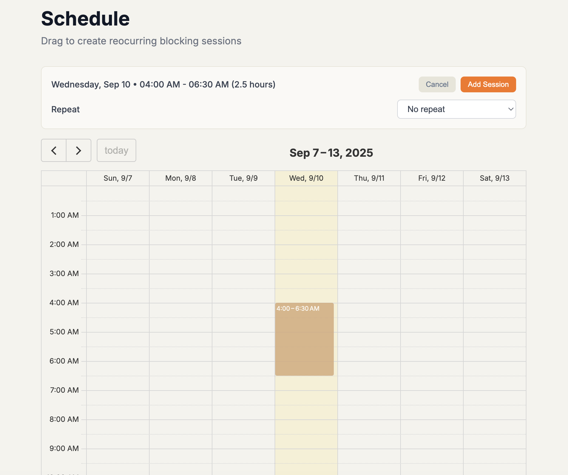Navigate to the previous week
568x475 pixels.
[54, 150]
